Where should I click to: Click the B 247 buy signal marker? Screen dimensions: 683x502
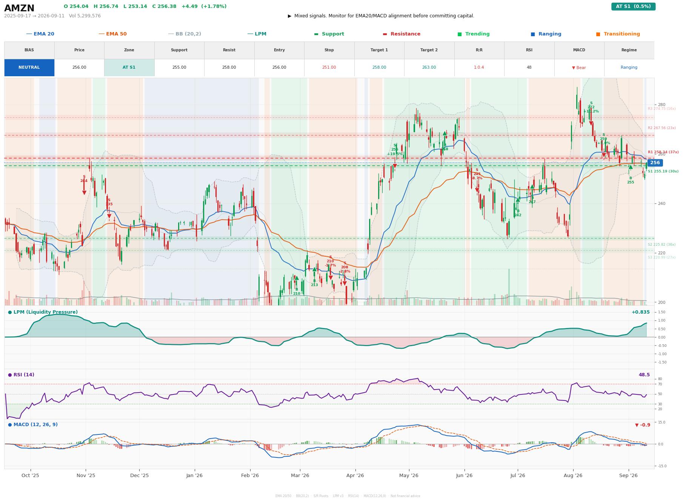coord(532,186)
